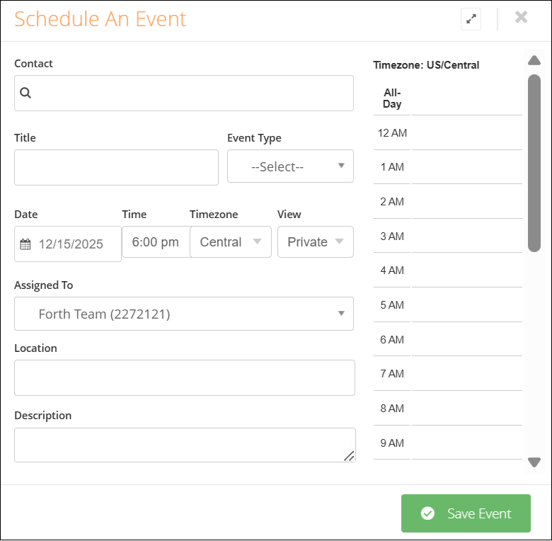Click the scrollbar up arrow
The height and width of the screenshot is (541, 552).
pos(534,60)
